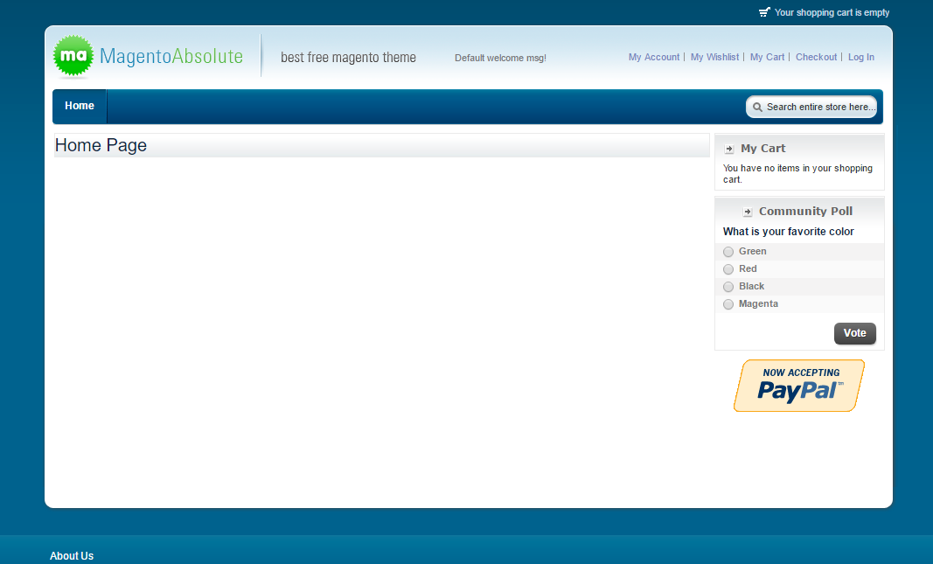Click 'About Us' footer heading

coord(72,555)
